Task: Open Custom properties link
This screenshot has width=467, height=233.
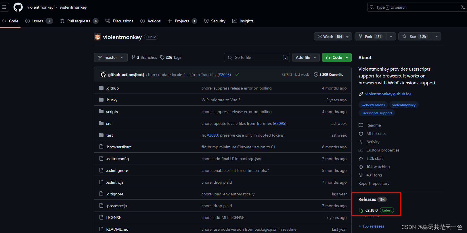Action: coord(379,150)
